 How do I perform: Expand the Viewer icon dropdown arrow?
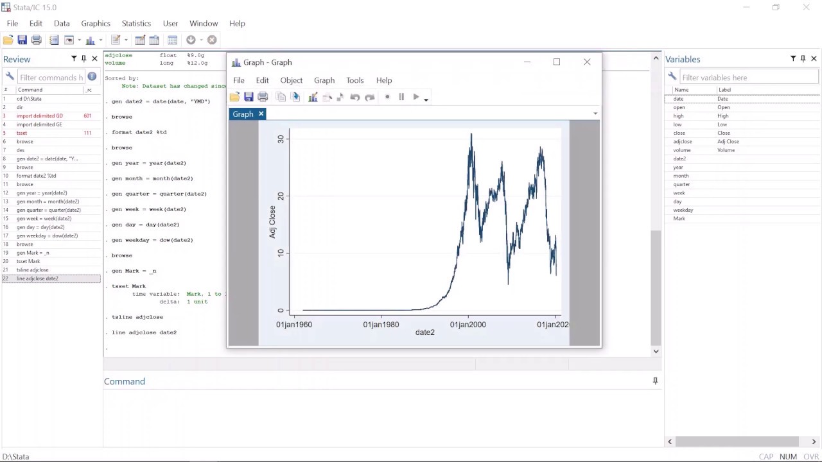[79, 40]
